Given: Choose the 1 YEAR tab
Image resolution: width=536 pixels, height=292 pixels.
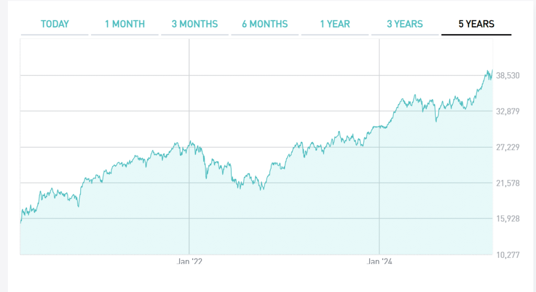Looking at the screenshot, I should pyautogui.click(x=335, y=24).
